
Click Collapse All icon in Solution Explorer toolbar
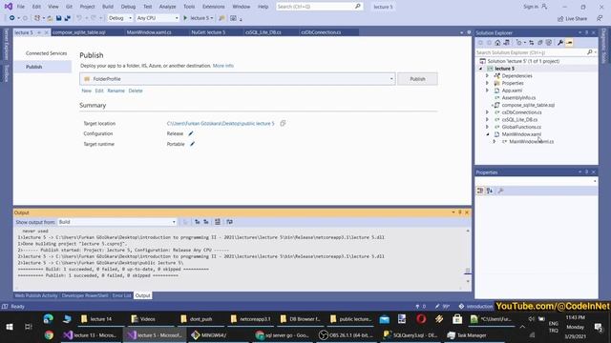pos(540,43)
